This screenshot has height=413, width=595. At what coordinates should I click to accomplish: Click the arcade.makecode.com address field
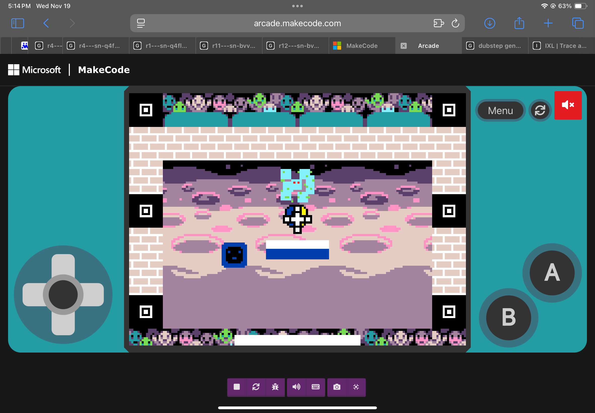pos(297,23)
